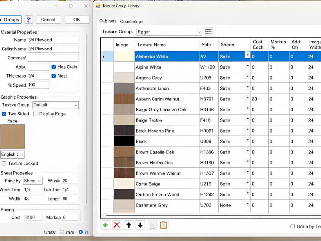
Task: Move the selected texture up with the arrow
Action: [x=129, y=225]
